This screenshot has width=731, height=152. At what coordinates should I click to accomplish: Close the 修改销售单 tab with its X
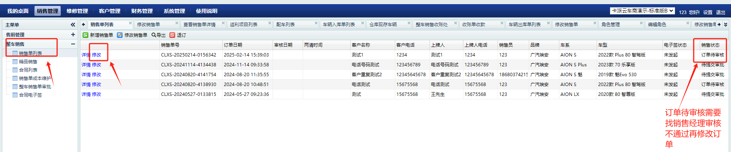click(x=177, y=23)
